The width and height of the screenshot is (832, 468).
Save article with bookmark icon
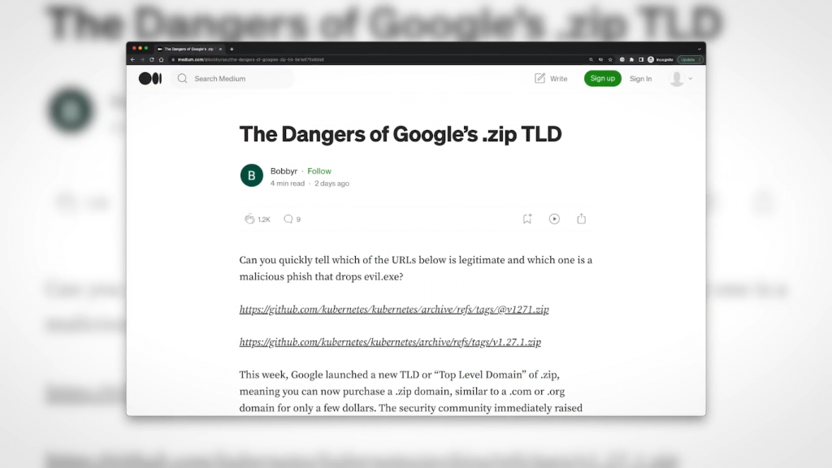pos(526,219)
